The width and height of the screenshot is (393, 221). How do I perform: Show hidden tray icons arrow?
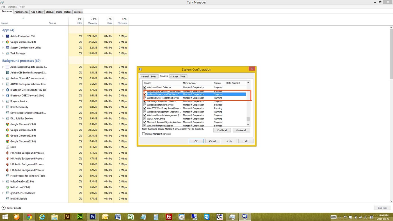coord(341,217)
